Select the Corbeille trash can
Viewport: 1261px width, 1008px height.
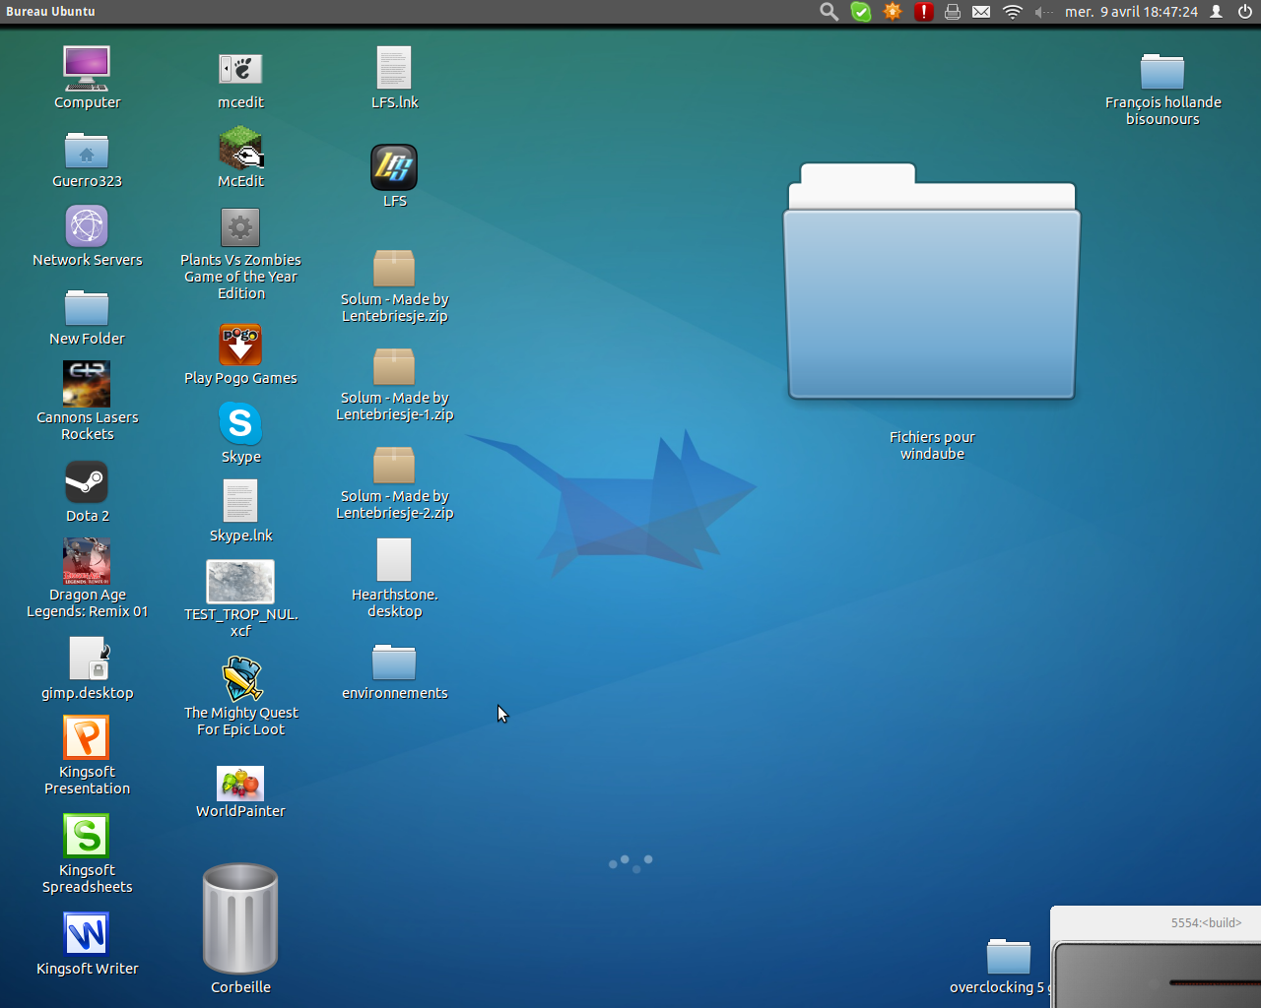240,919
